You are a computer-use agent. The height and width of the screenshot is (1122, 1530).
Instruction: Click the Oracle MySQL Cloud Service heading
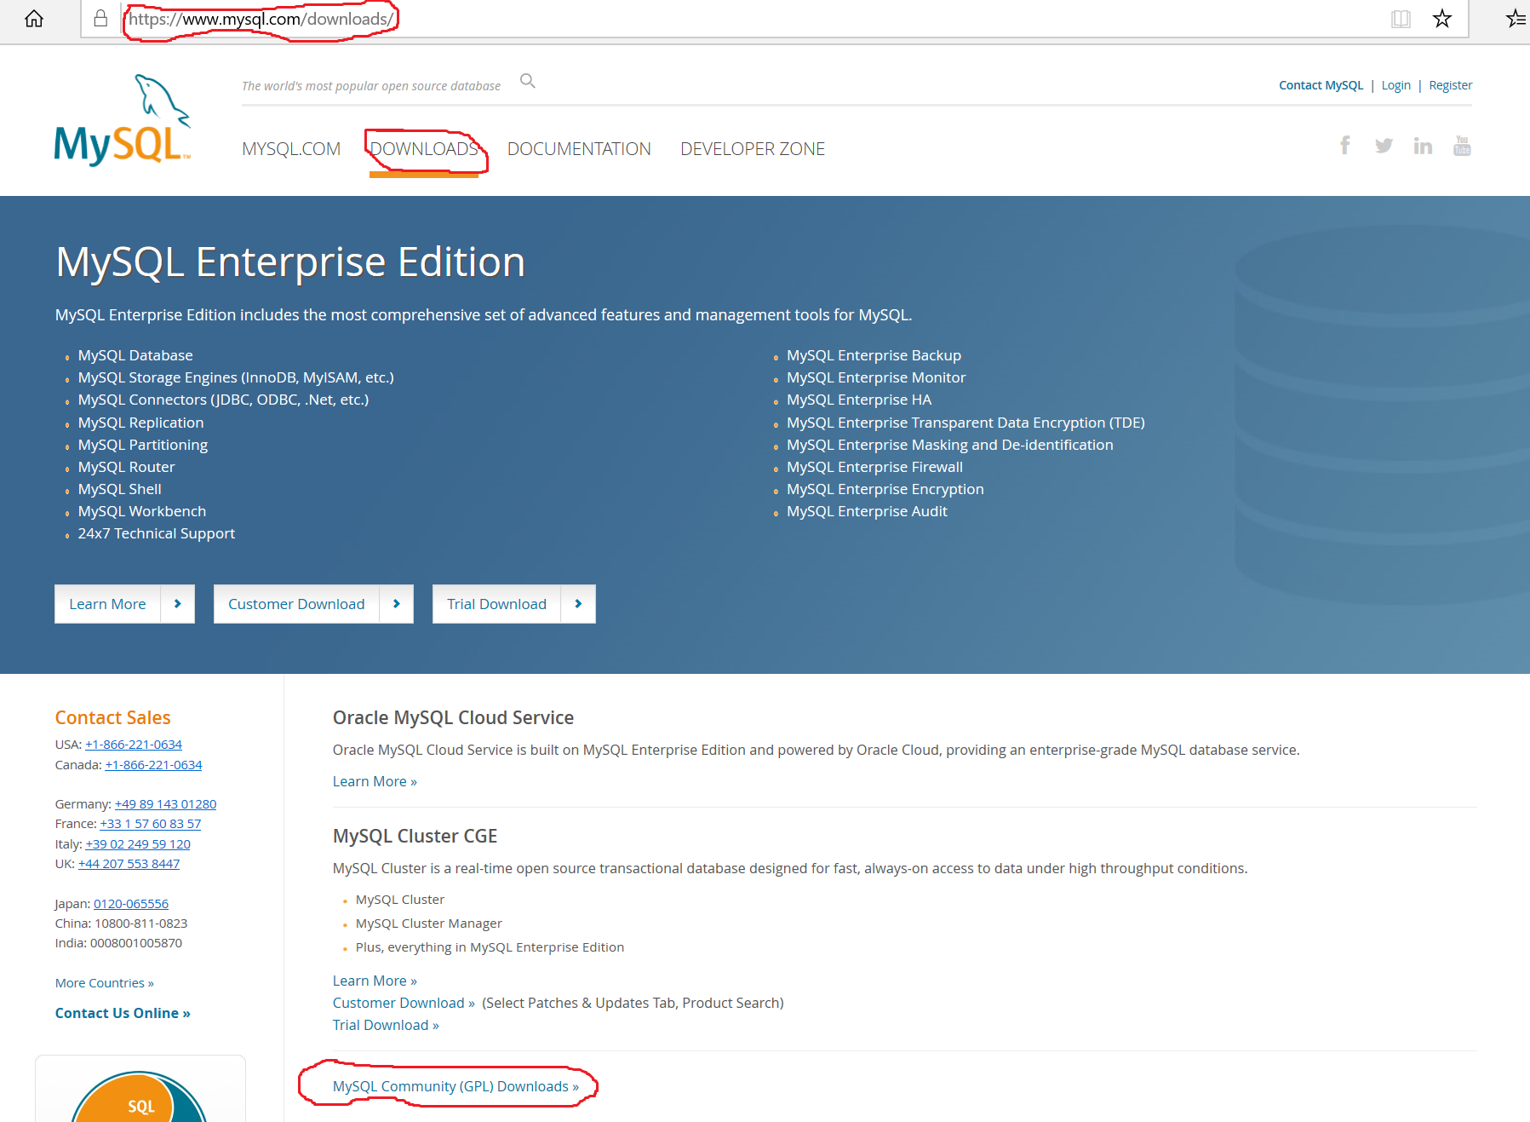click(x=453, y=717)
